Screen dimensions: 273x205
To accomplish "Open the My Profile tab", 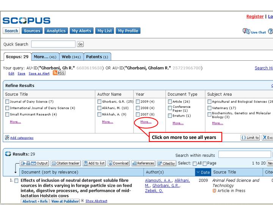I will click(128, 31).
